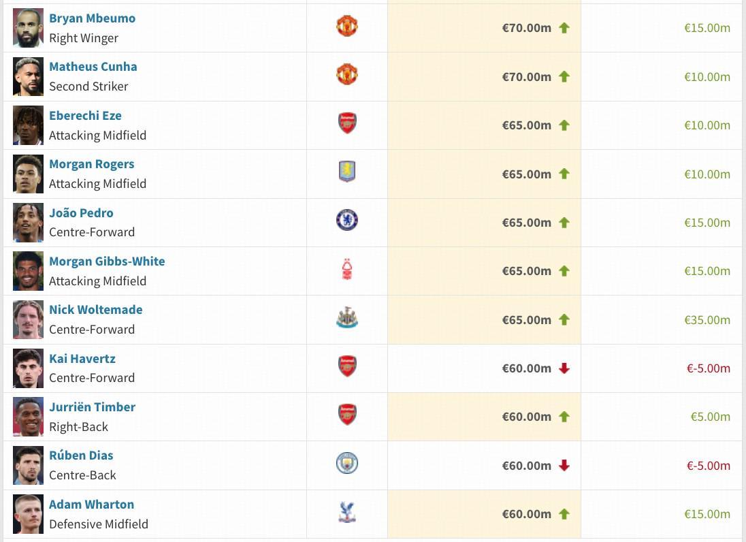This screenshot has height=542, width=746.
Task: Click Kai Havertz's portrait thumbnail
Action: (x=28, y=368)
